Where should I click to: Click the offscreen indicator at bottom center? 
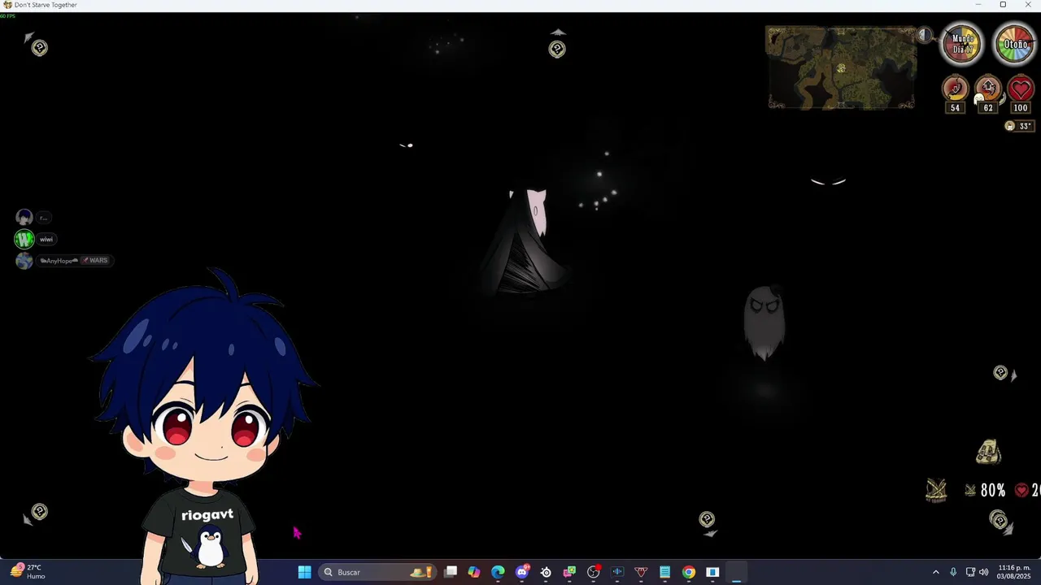[x=707, y=519]
